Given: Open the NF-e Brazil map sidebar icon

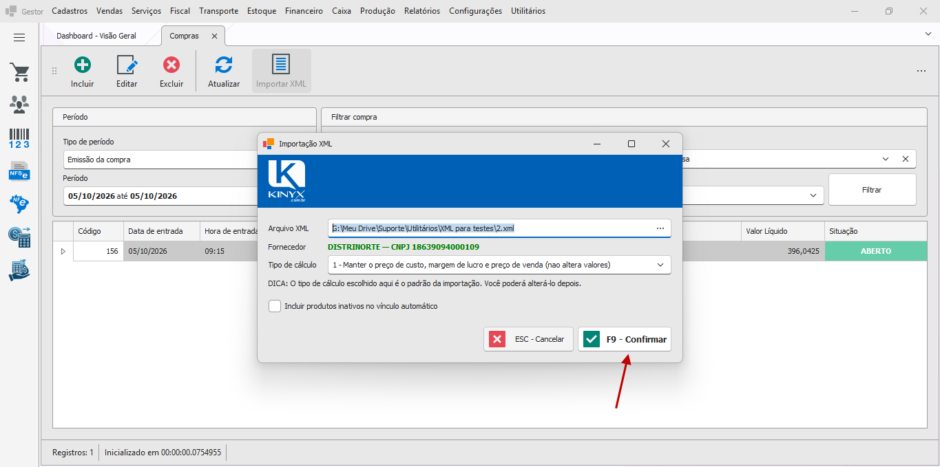Looking at the screenshot, I should point(19,204).
